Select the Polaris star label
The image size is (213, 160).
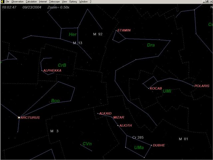[202, 86]
